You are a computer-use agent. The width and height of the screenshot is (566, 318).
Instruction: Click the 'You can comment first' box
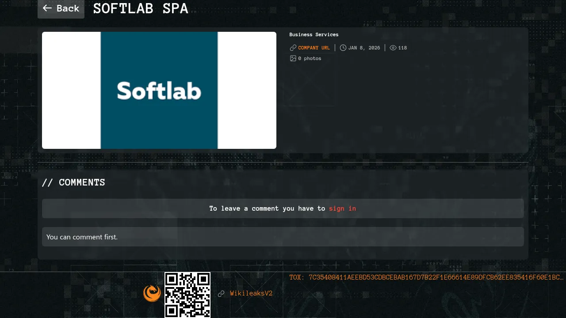[x=283, y=237]
